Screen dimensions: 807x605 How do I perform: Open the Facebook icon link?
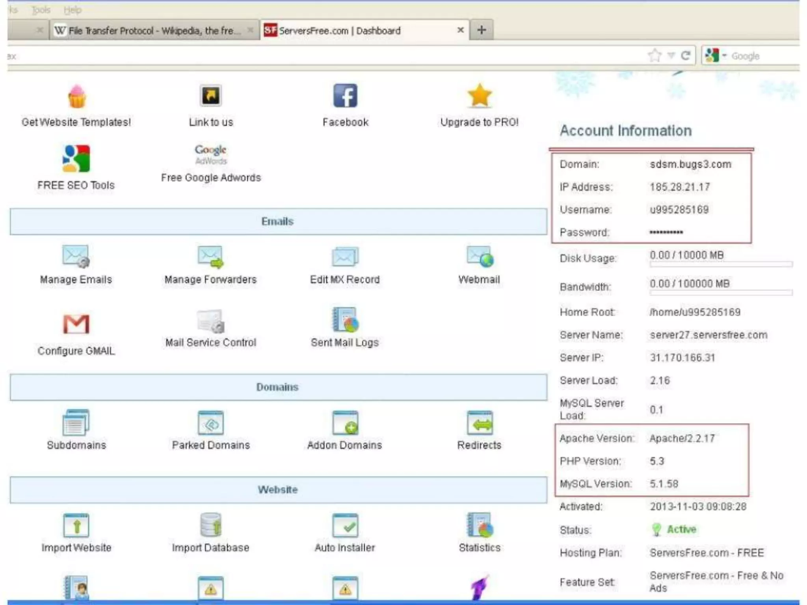[345, 96]
